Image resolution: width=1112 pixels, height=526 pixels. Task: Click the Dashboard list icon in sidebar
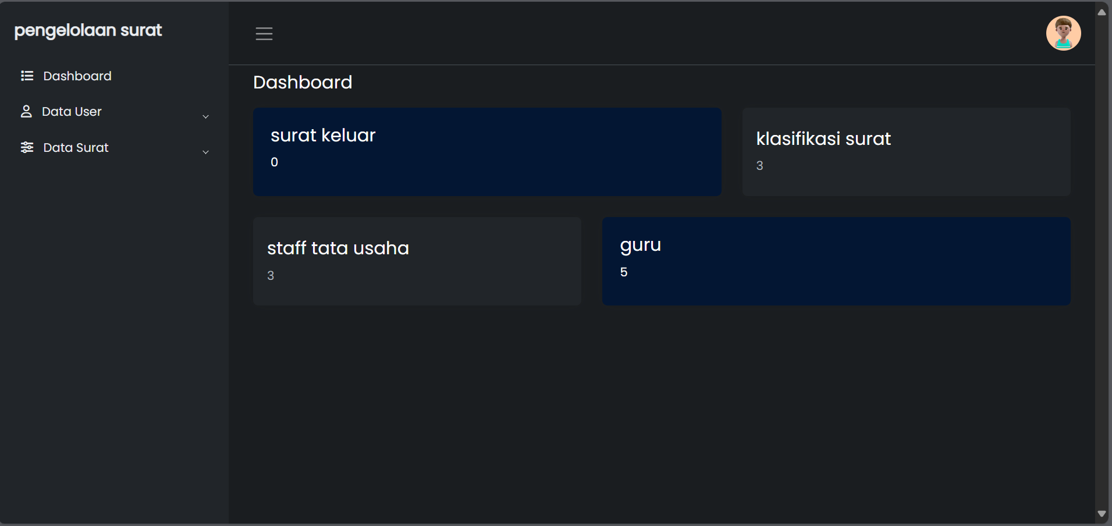(x=27, y=76)
